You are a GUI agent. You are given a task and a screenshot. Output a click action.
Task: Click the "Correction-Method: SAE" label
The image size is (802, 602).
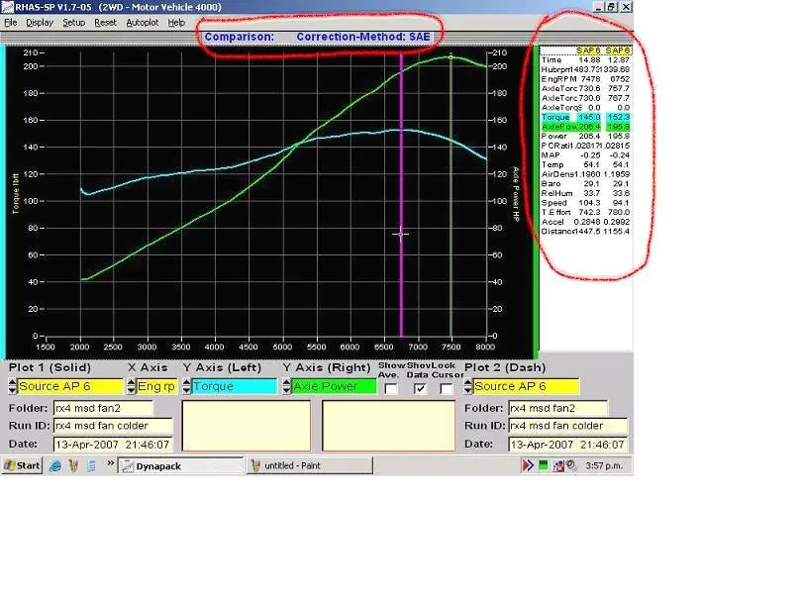pyautogui.click(x=363, y=37)
